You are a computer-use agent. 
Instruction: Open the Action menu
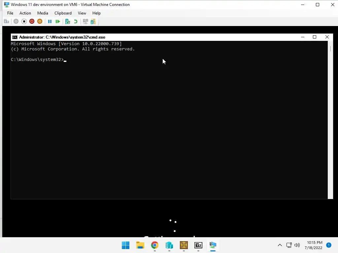click(x=25, y=13)
